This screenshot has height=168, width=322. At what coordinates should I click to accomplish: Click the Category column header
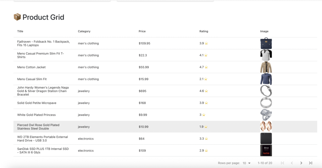pyautogui.click(x=84, y=31)
